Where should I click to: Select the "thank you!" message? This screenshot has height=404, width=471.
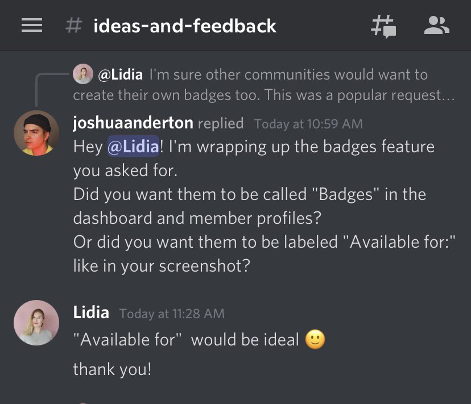[113, 369]
